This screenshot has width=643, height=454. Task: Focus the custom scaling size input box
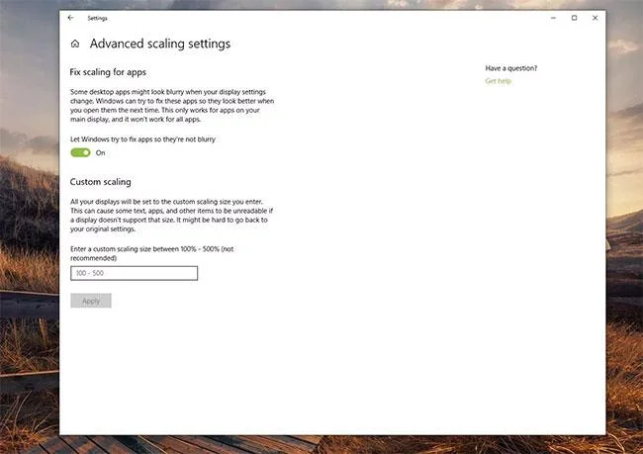[135, 273]
